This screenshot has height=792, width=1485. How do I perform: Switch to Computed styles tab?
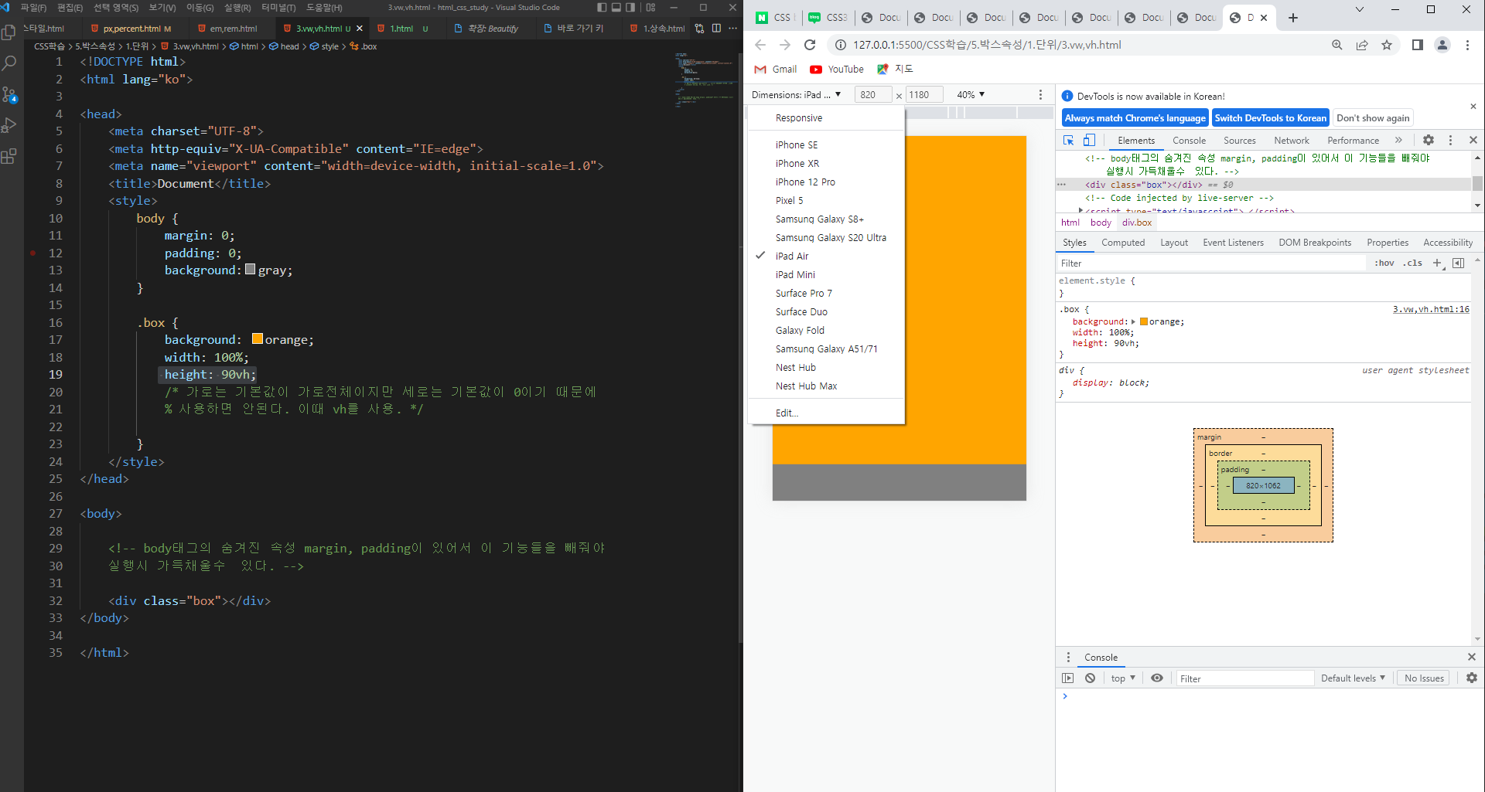tap(1123, 242)
